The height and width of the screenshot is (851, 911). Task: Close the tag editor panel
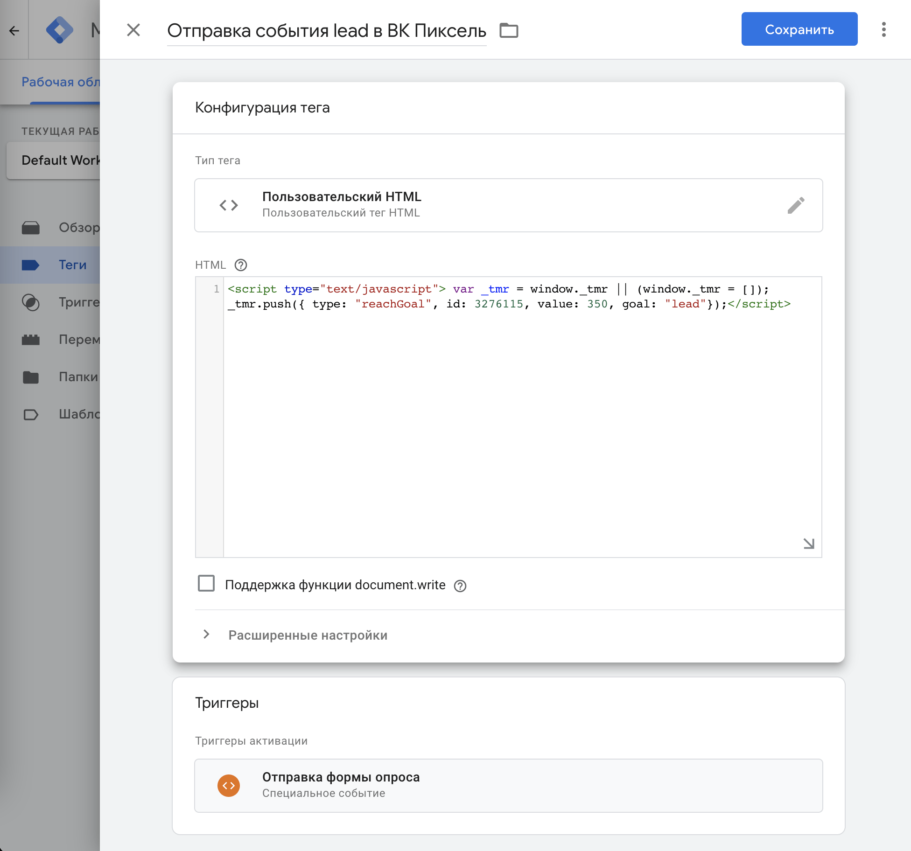click(x=133, y=30)
